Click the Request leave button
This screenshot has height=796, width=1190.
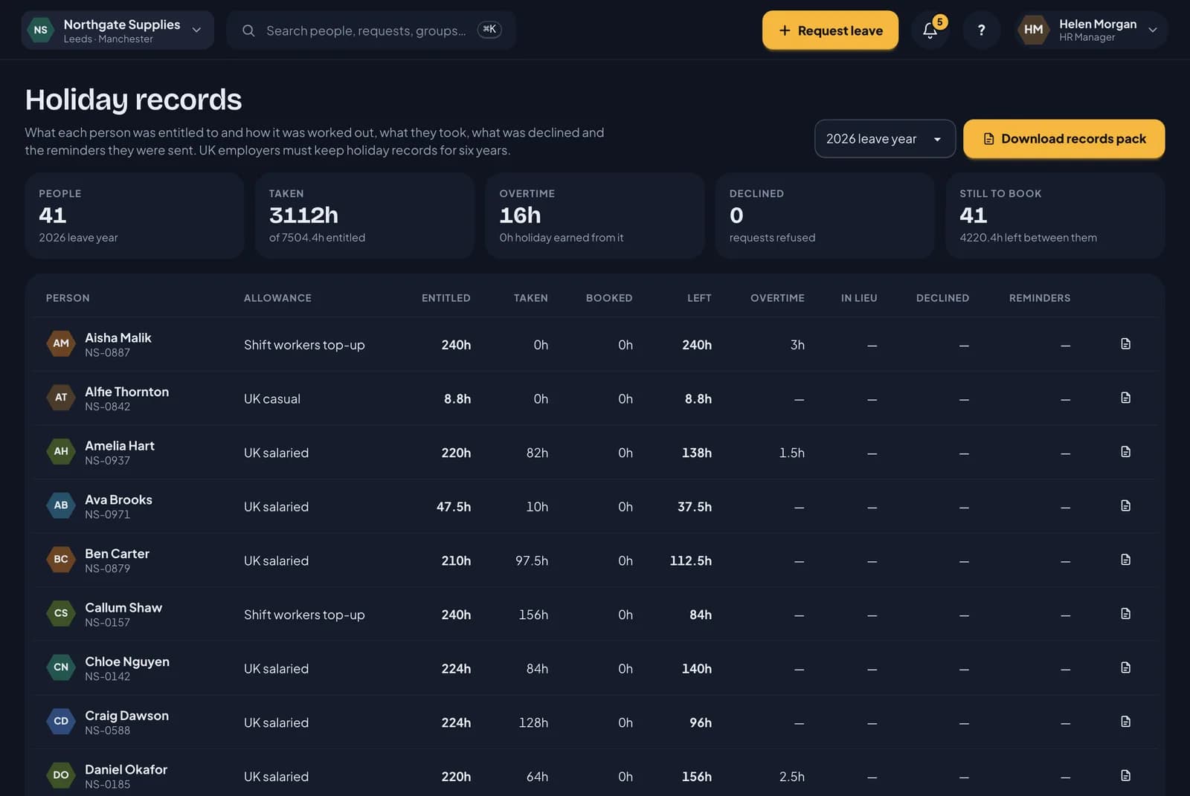(830, 30)
